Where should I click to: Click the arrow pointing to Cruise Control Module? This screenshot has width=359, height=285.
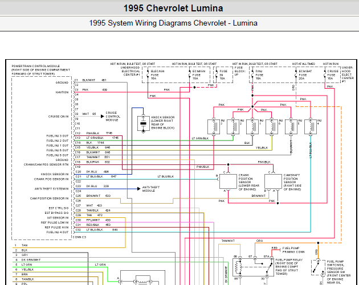pyautogui.click(x=103, y=116)
